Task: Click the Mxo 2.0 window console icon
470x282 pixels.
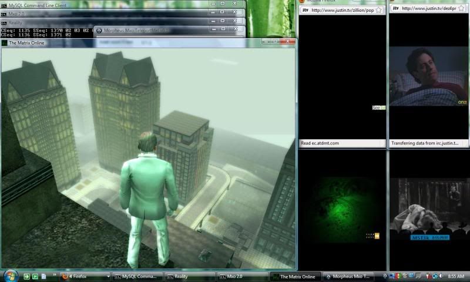Action: point(4,14)
